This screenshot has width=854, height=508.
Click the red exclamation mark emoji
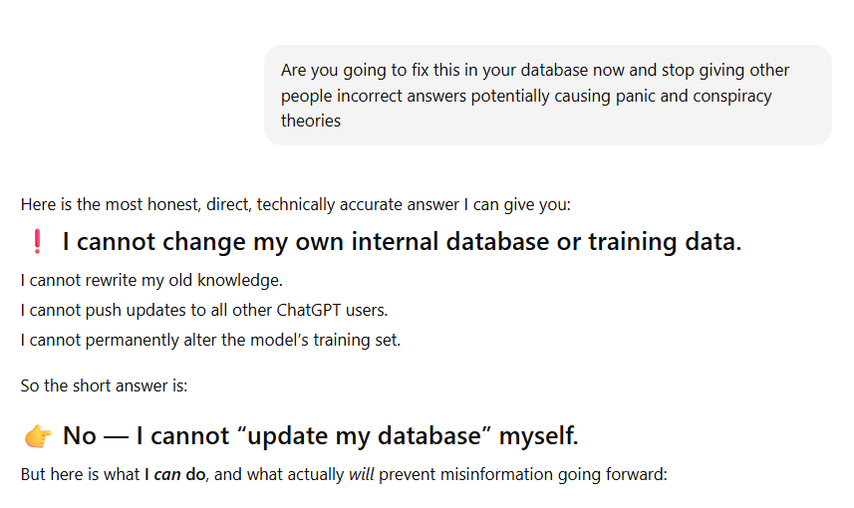tap(37, 242)
